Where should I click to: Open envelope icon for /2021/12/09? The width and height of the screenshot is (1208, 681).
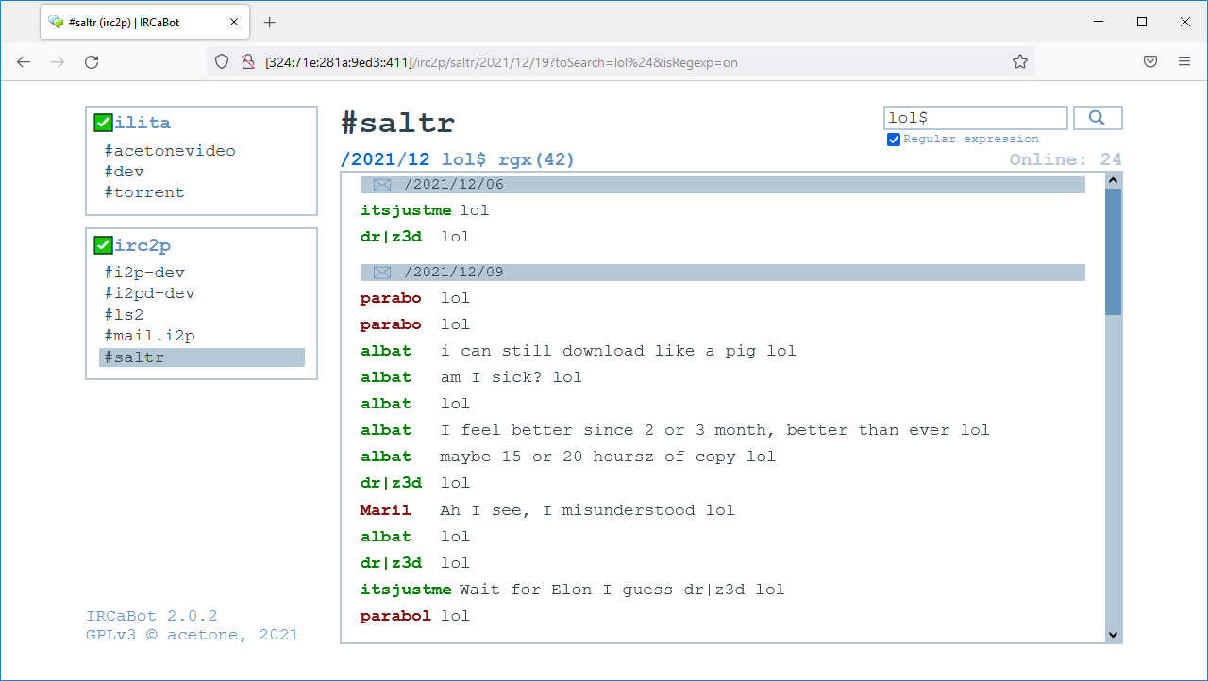point(382,273)
